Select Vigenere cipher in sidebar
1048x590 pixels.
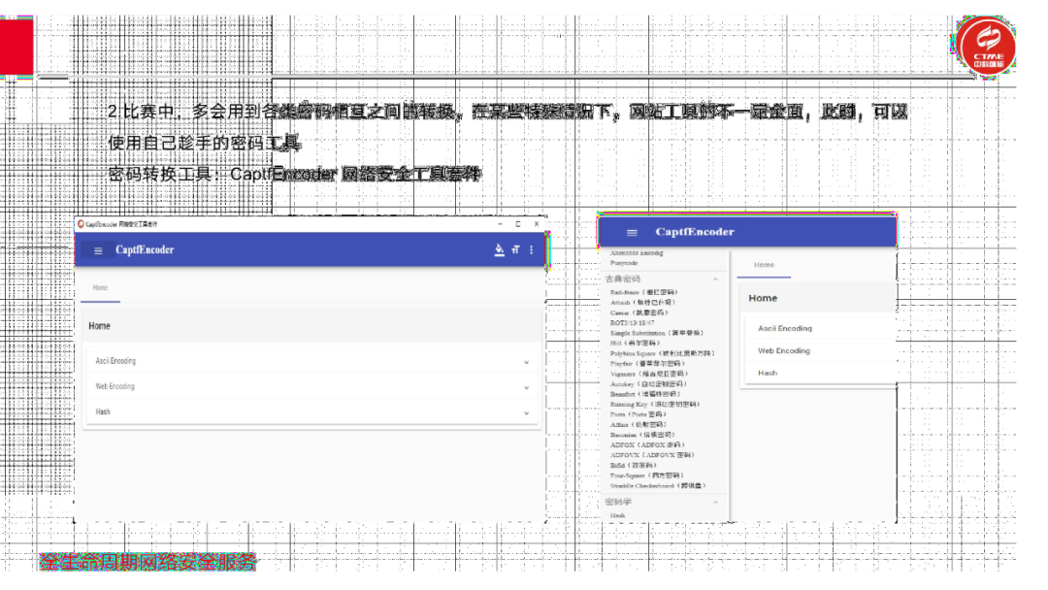(x=649, y=375)
